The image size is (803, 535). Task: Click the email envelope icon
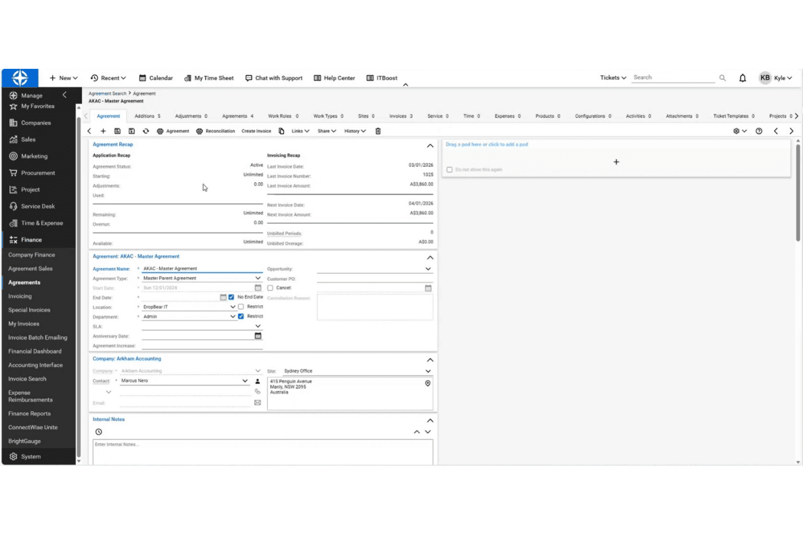pos(258,403)
